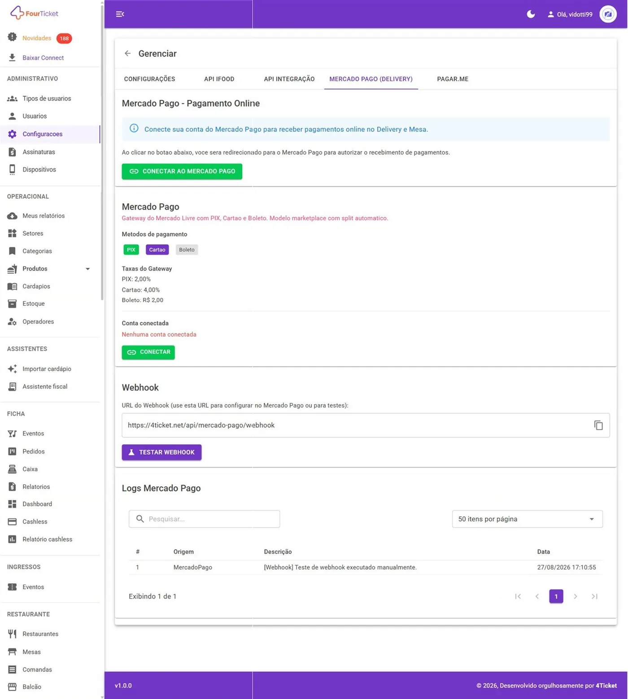Open the Assinaturas sidebar icon

(x=12, y=152)
